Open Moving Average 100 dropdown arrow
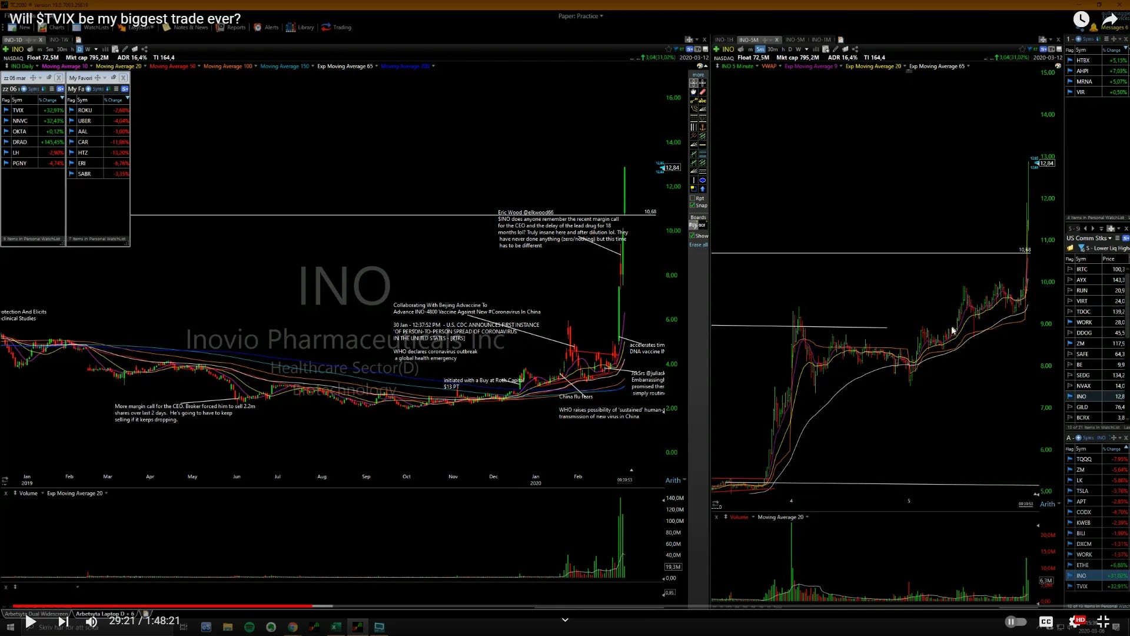This screenshot has height=636, width=1130. [256, 66]
